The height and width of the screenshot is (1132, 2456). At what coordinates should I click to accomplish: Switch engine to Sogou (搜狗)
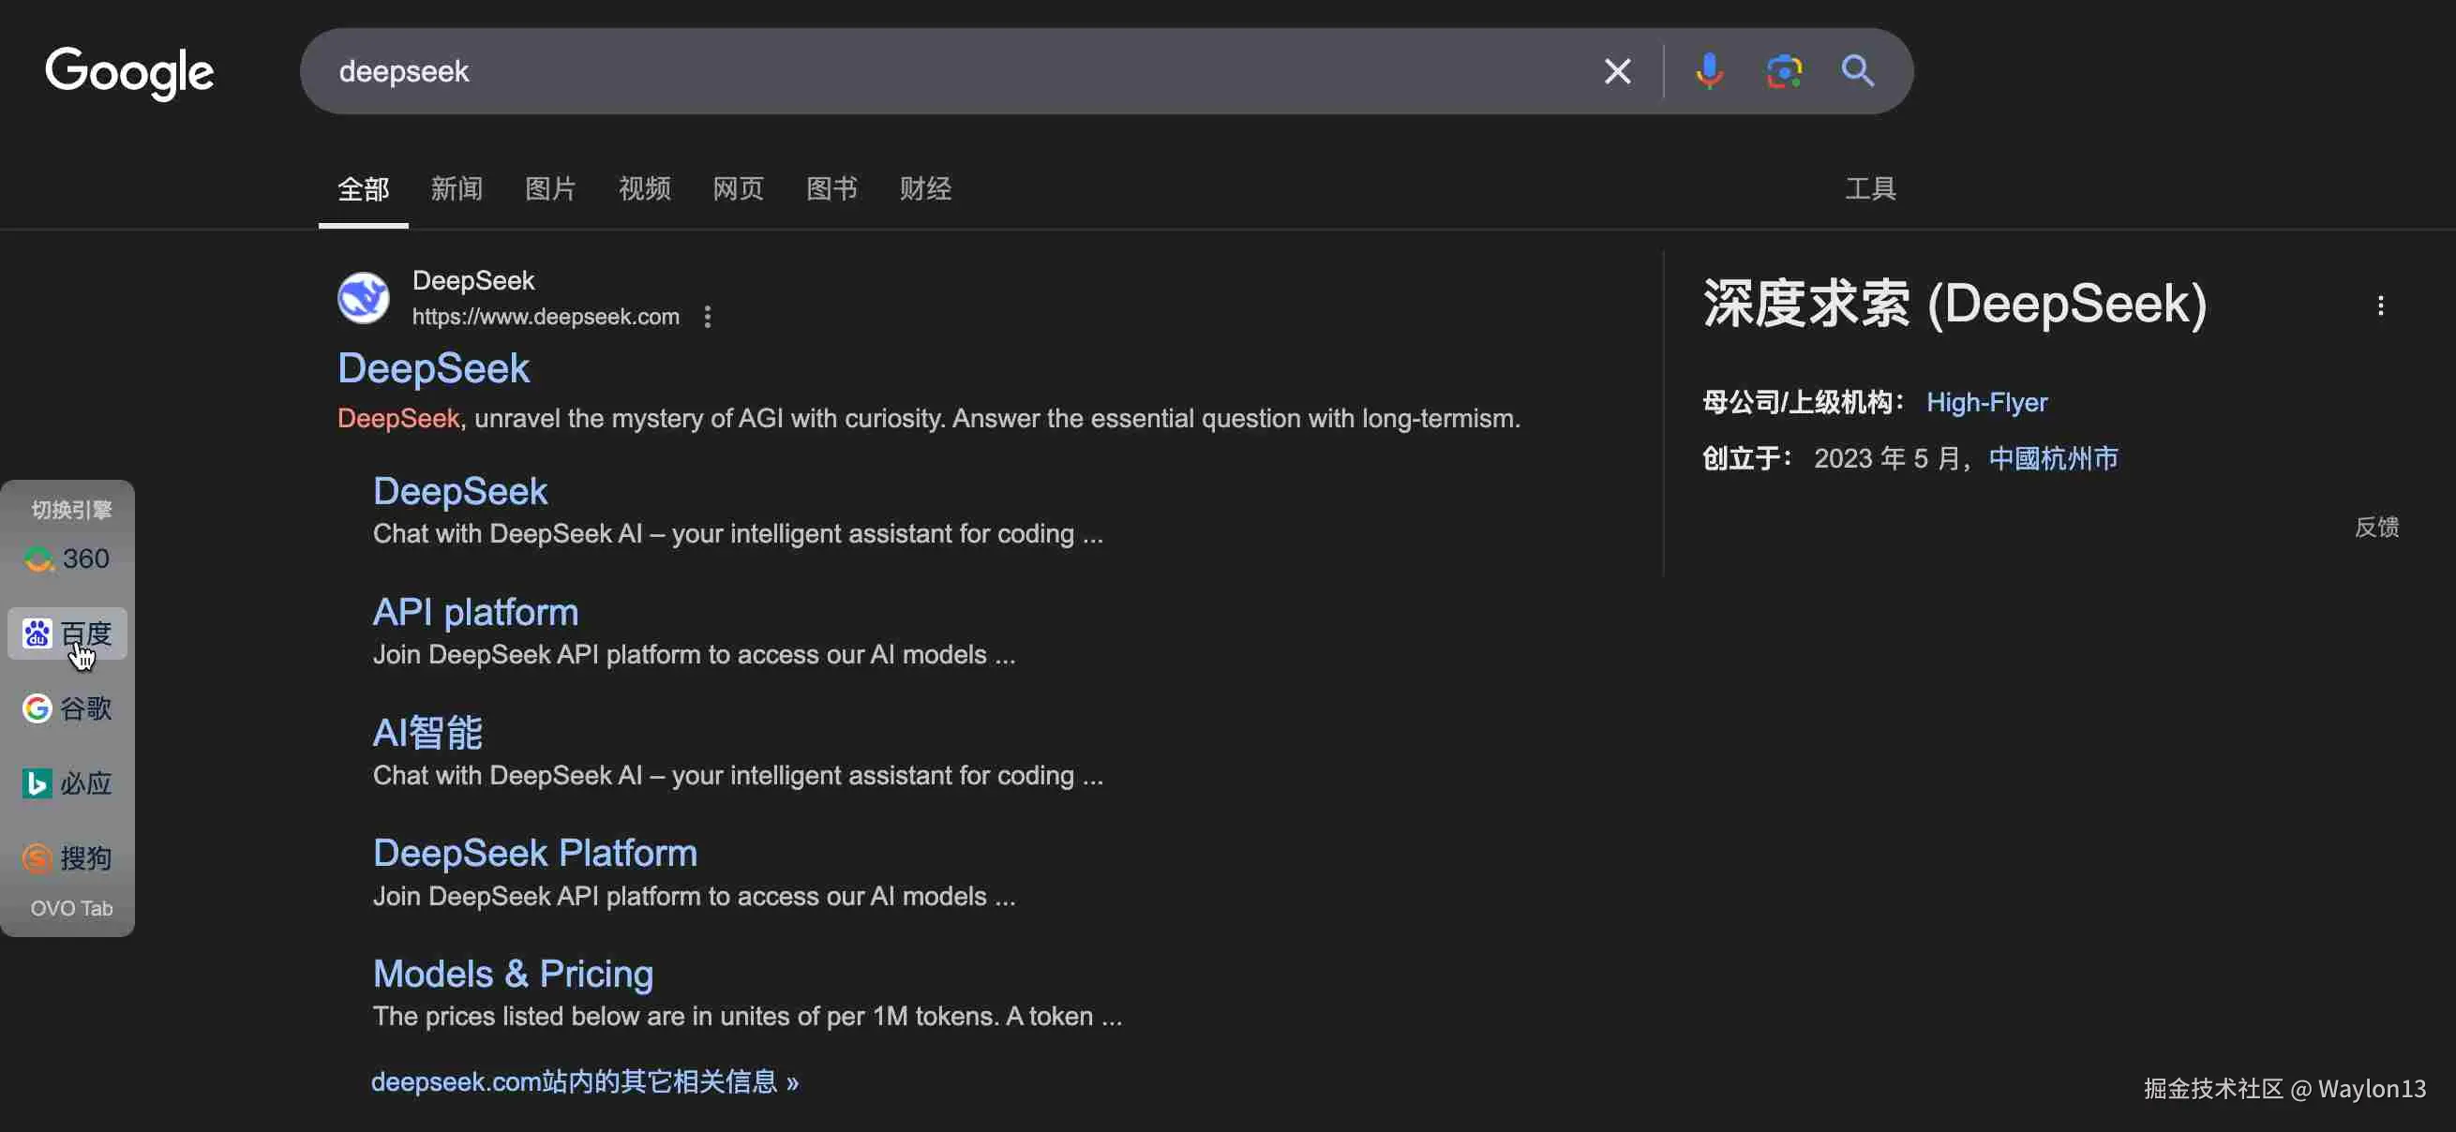click(67, 857)
